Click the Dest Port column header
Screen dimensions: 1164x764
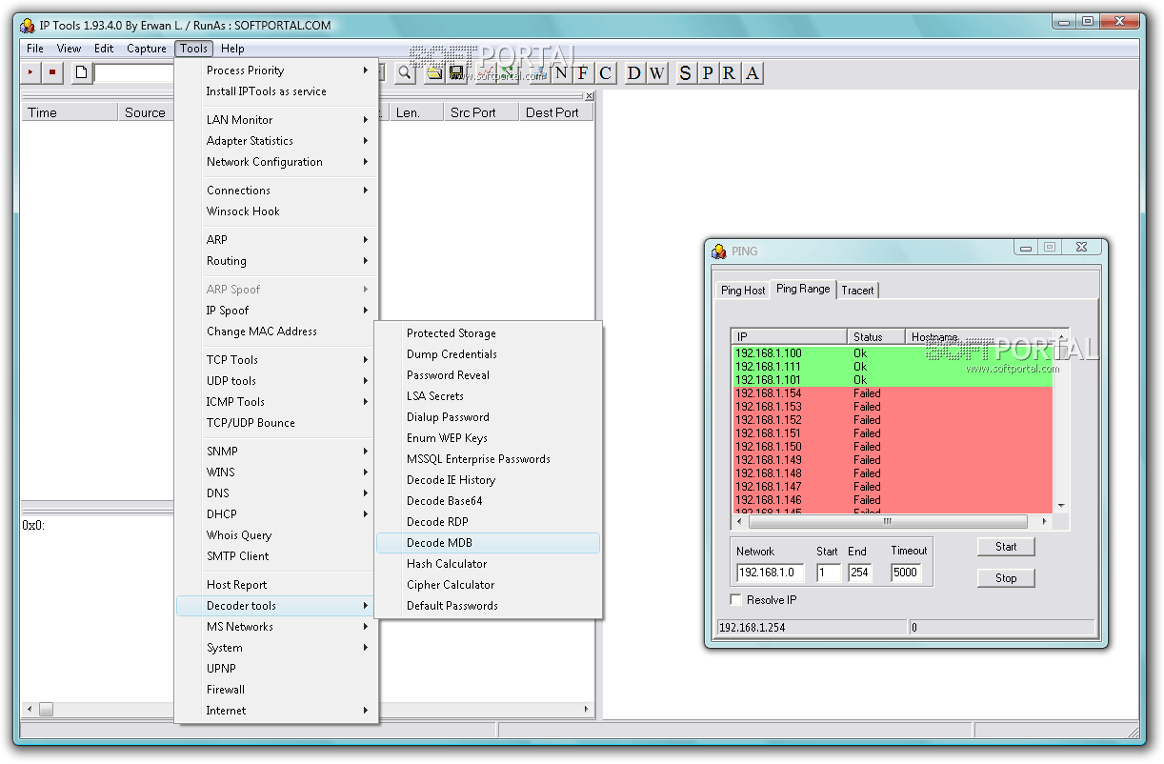[556, 112]
